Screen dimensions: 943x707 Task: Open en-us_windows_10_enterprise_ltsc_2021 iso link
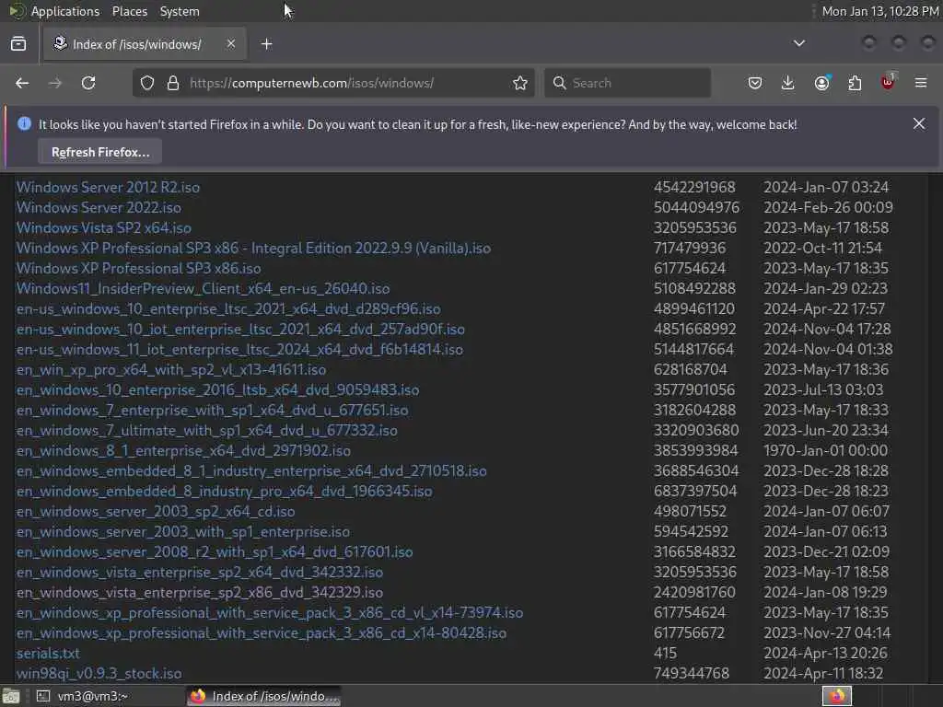(x=228, y=308)
